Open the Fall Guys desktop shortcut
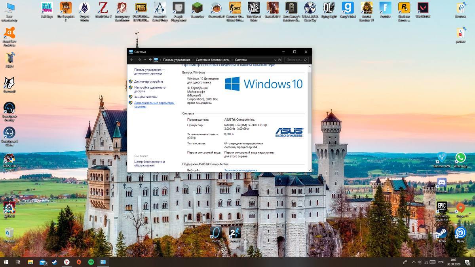Screen dimensions: 475x267 click(x=47, y=10)
